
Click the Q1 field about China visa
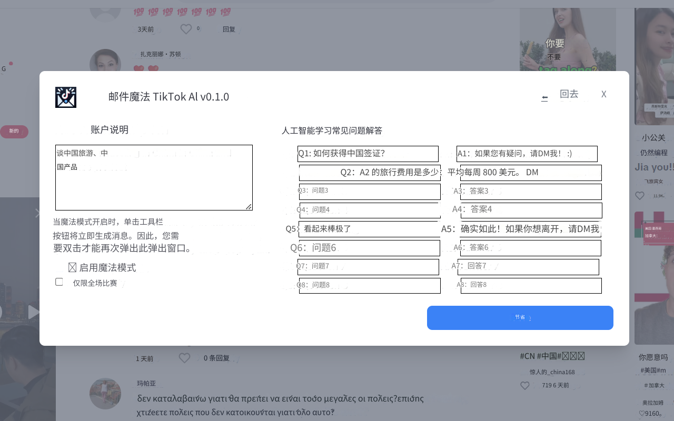tap(368, 154)
